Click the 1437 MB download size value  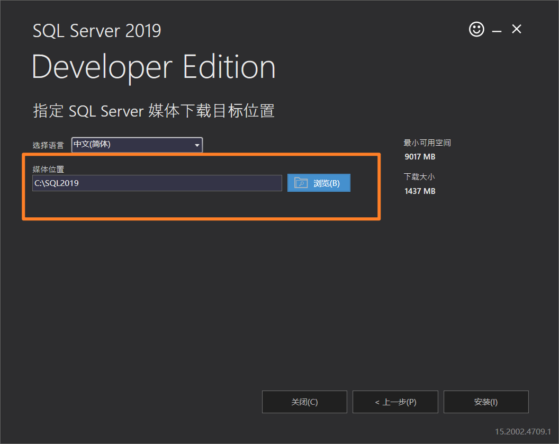point(420,191)
